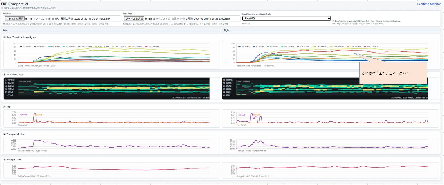This screenshot has width=444, height=185.
Task: Click the Right Log file select button
Action: point(134,19)
